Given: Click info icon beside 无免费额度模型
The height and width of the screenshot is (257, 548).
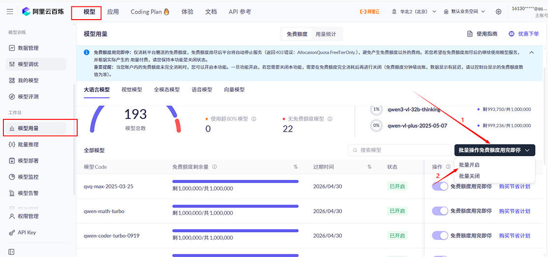Looking at the screenshot, I should click(329, 119).
